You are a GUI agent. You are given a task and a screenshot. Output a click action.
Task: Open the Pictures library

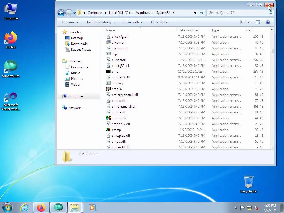(77, 78)
